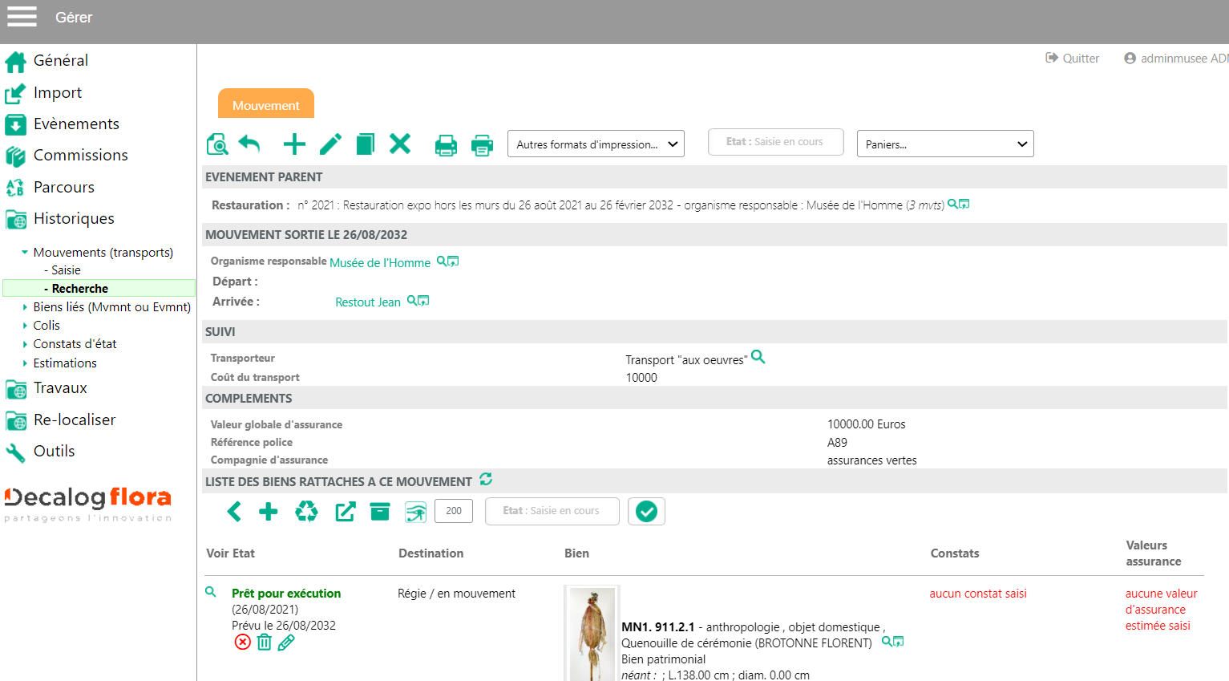Viewport: 1229px width, 681px height.
Task: Open the Paniers dropdown
Action: (x=944, y=144)
